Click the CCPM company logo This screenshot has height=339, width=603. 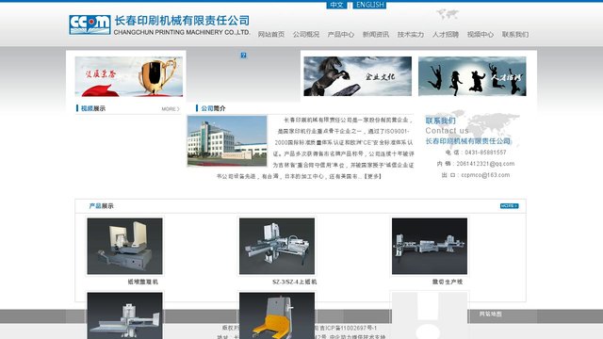click(x=90, y=25)
